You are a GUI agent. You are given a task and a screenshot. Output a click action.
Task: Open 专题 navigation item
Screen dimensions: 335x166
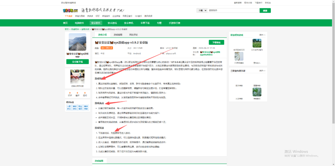159,23
